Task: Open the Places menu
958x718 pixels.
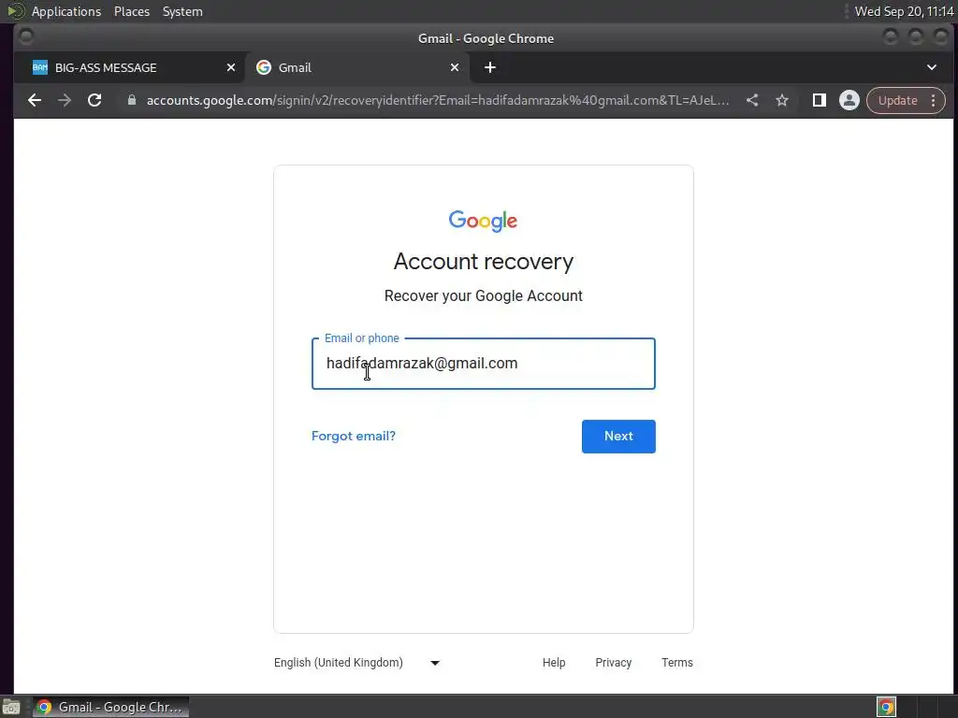Action: tap(131, 11)
